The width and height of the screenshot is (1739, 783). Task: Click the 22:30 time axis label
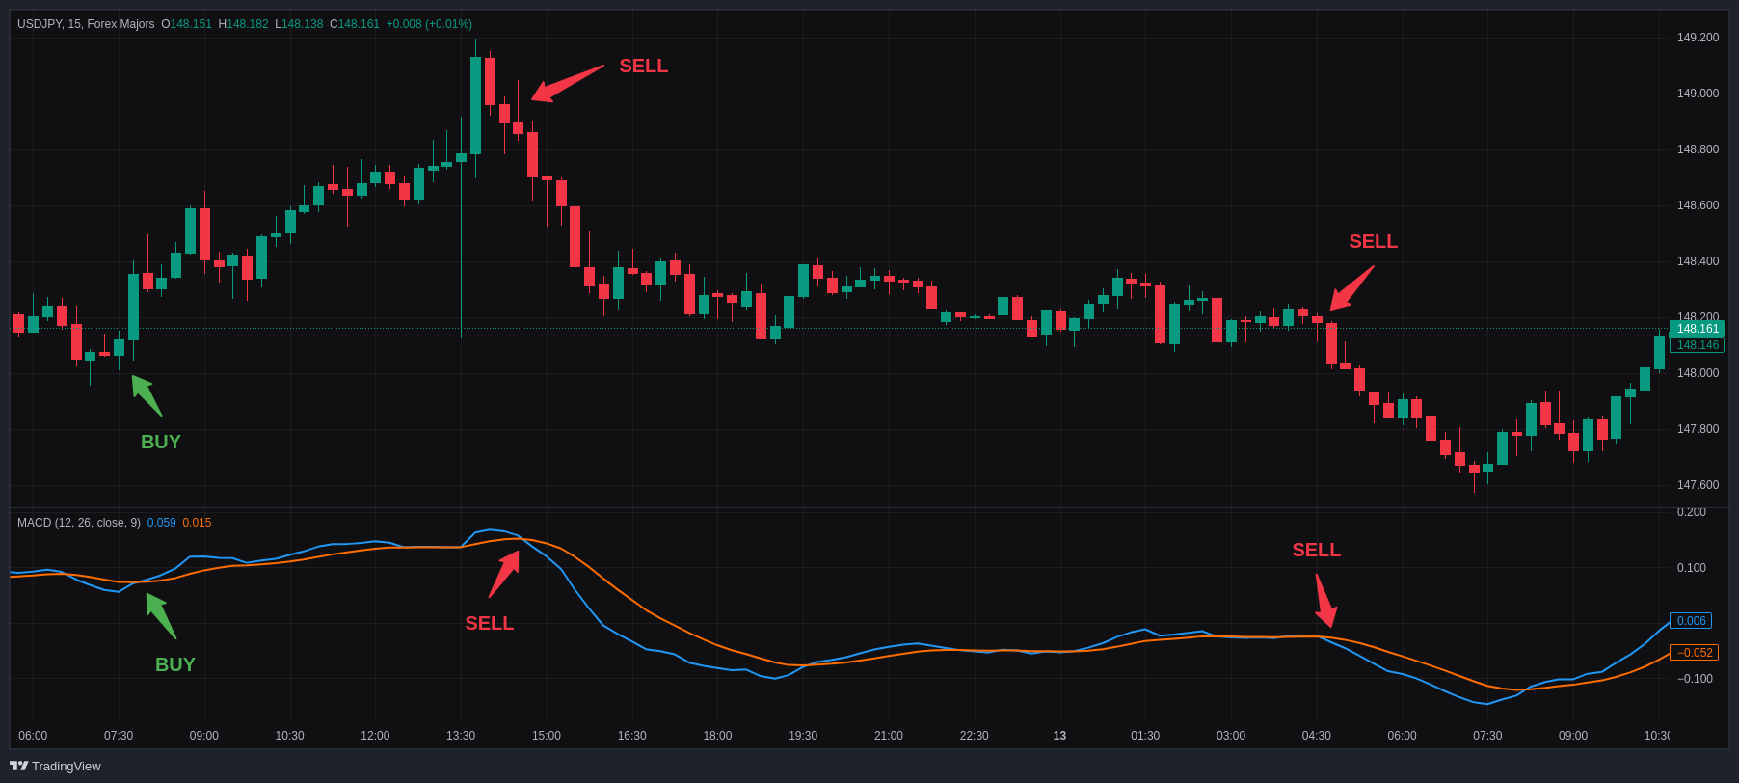tap(975, 736)
